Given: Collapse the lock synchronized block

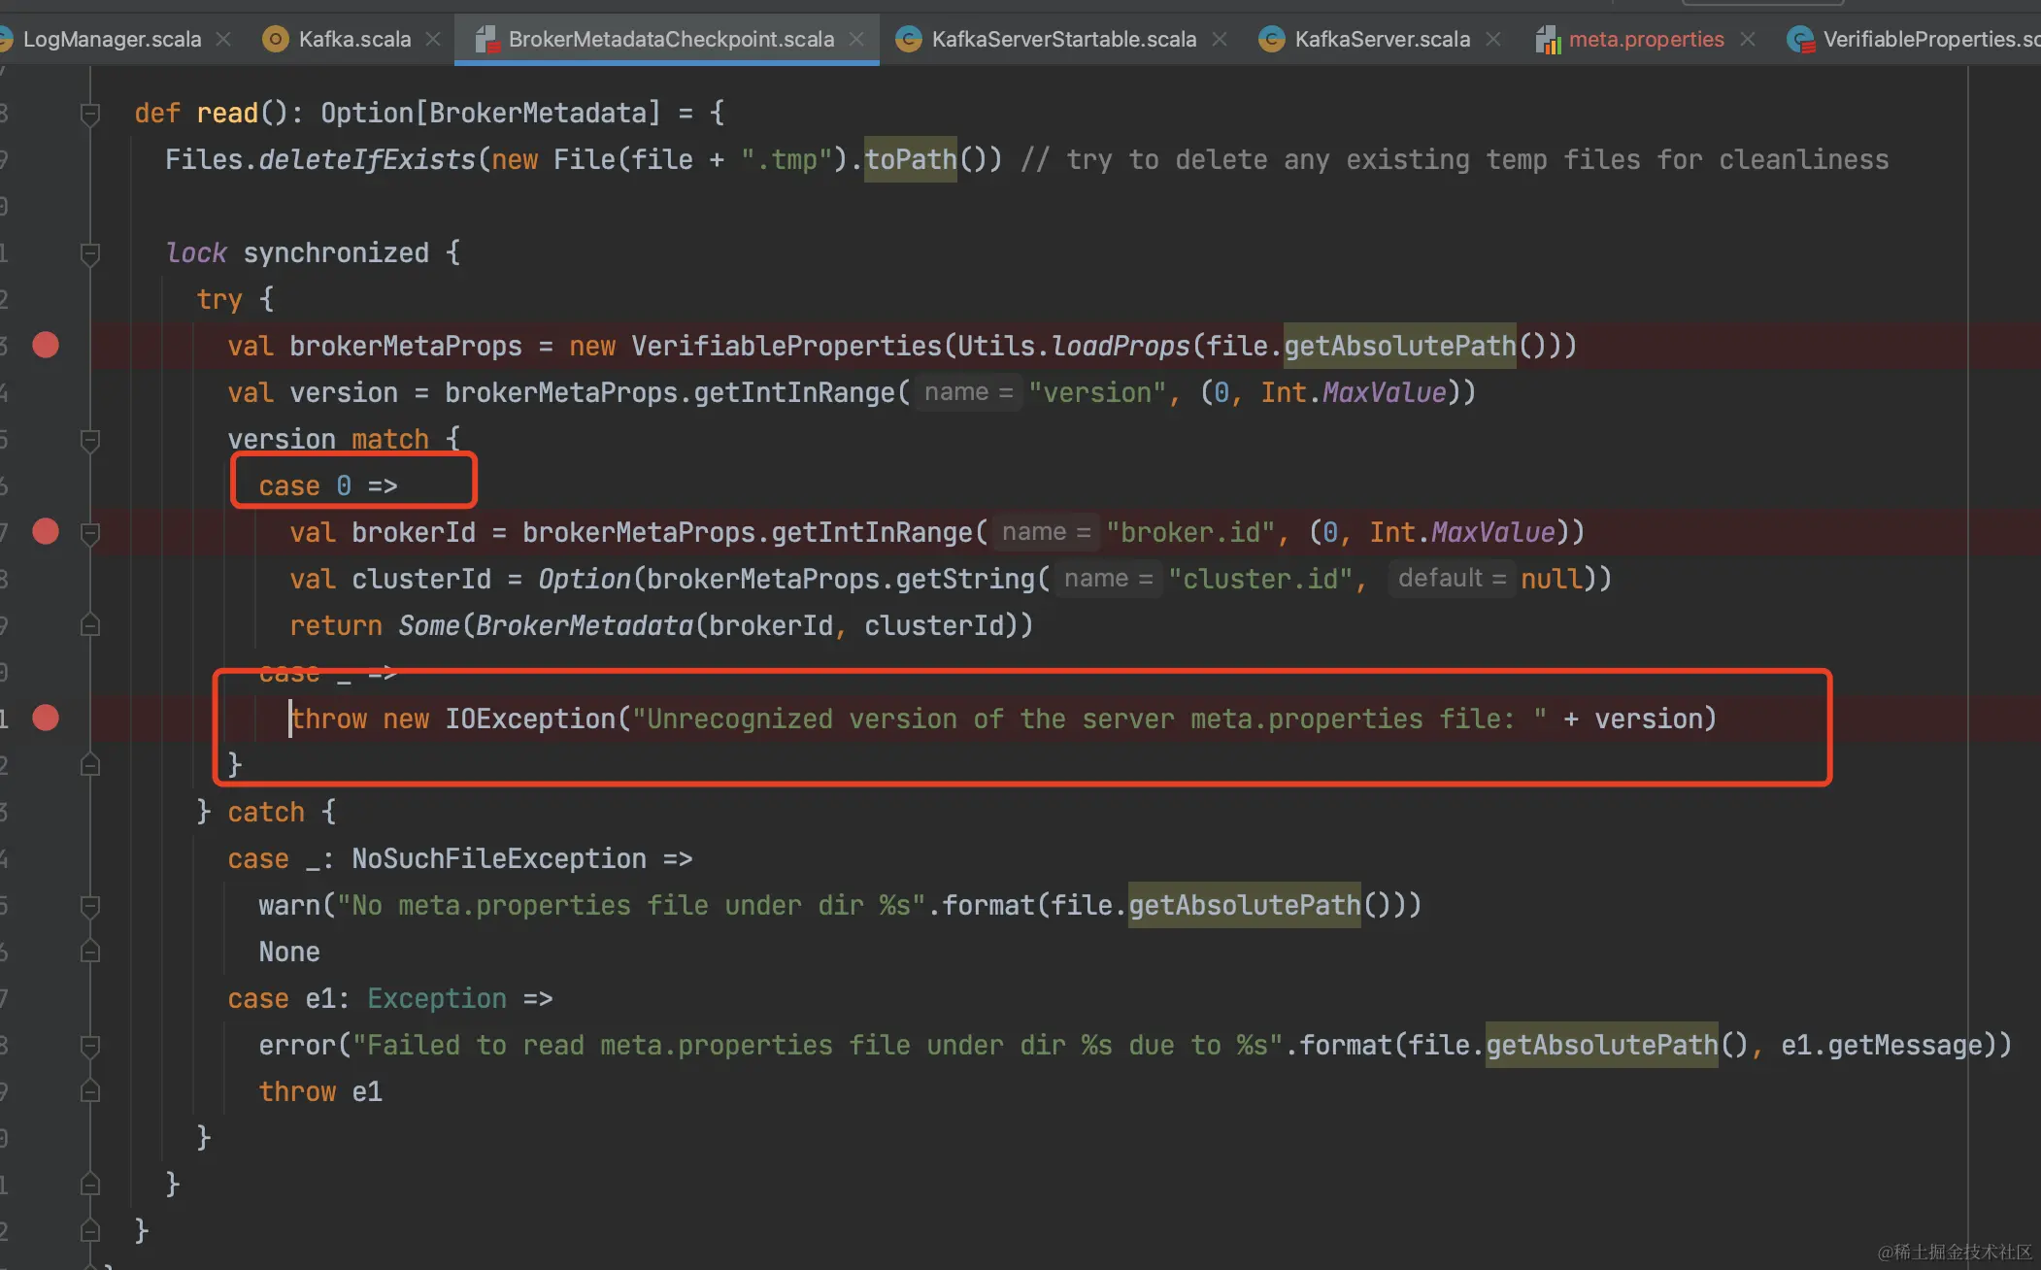Looking at the screenshot, I should pos(90,253).
